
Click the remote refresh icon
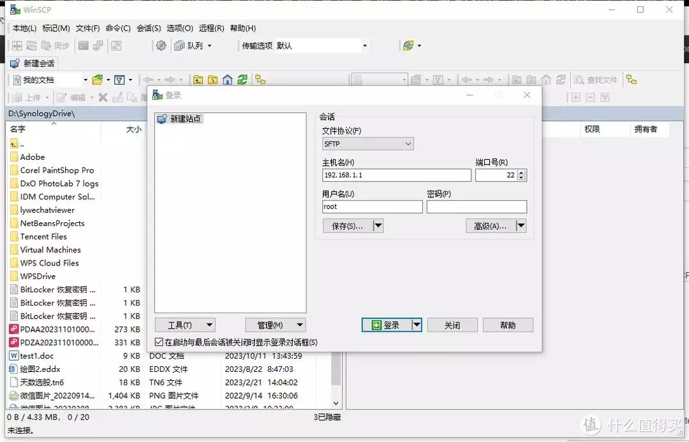(561, 80)
